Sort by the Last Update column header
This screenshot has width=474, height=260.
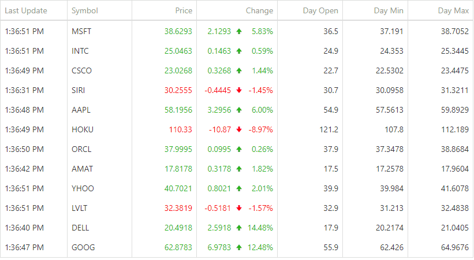click(x=26, y=10)
